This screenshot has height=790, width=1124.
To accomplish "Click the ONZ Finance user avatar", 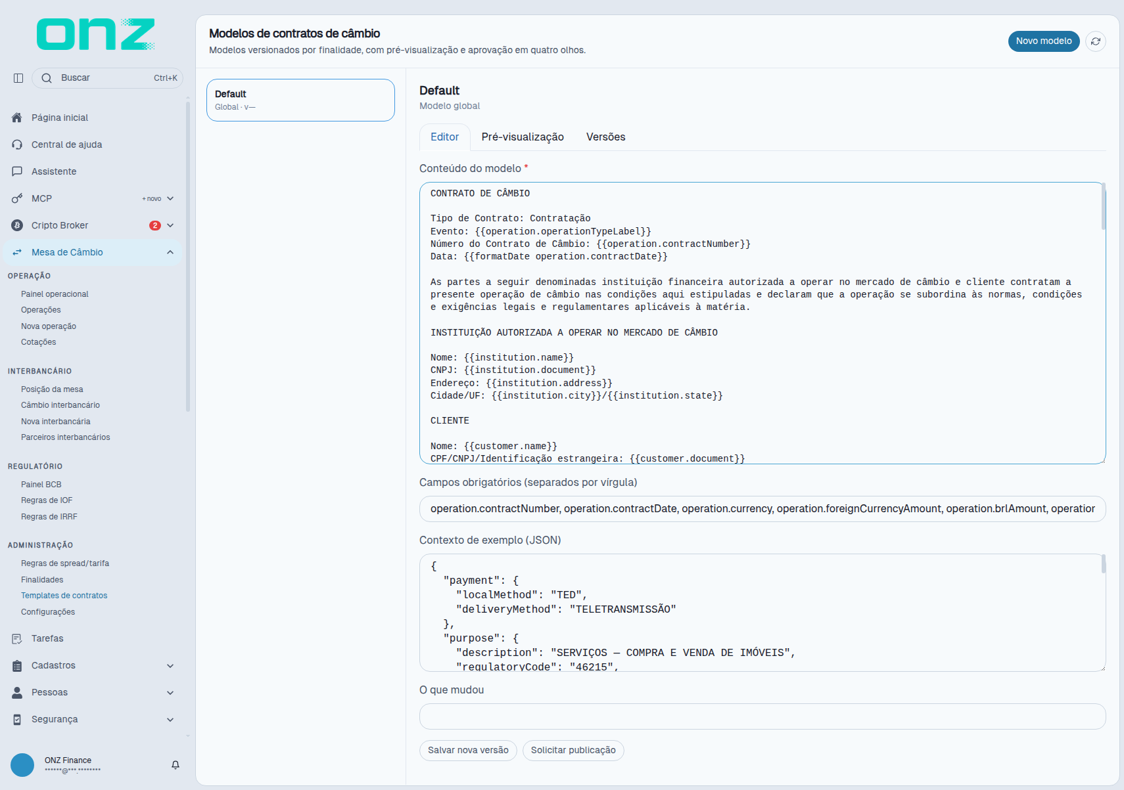I will coord(22,765).
